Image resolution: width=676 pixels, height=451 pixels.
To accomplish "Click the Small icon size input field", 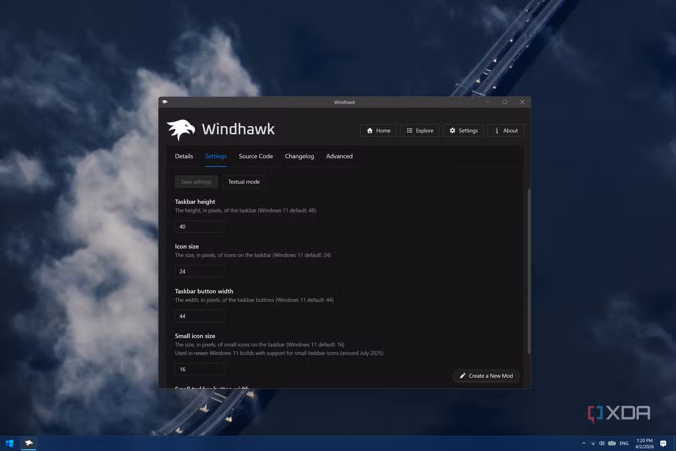I will (x=200, y=369).
